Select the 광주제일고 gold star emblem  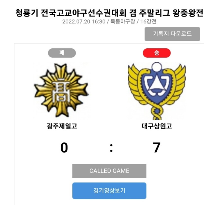(61, 91)
